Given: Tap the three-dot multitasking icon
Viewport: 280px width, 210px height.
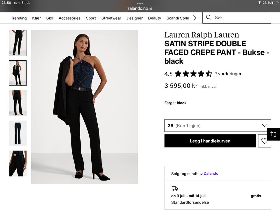Looking at the screenshot, I should point(140,3).
